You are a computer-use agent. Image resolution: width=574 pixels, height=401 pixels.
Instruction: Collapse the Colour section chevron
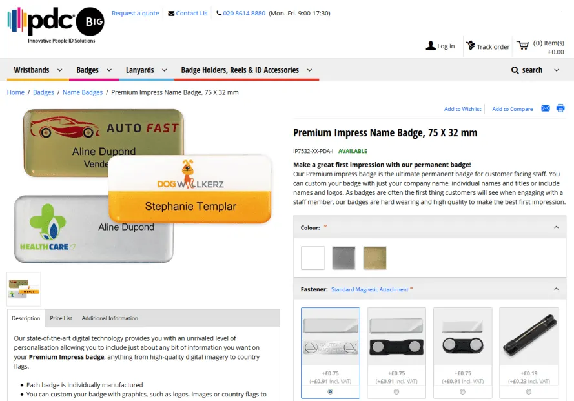[x=557, y=227]
